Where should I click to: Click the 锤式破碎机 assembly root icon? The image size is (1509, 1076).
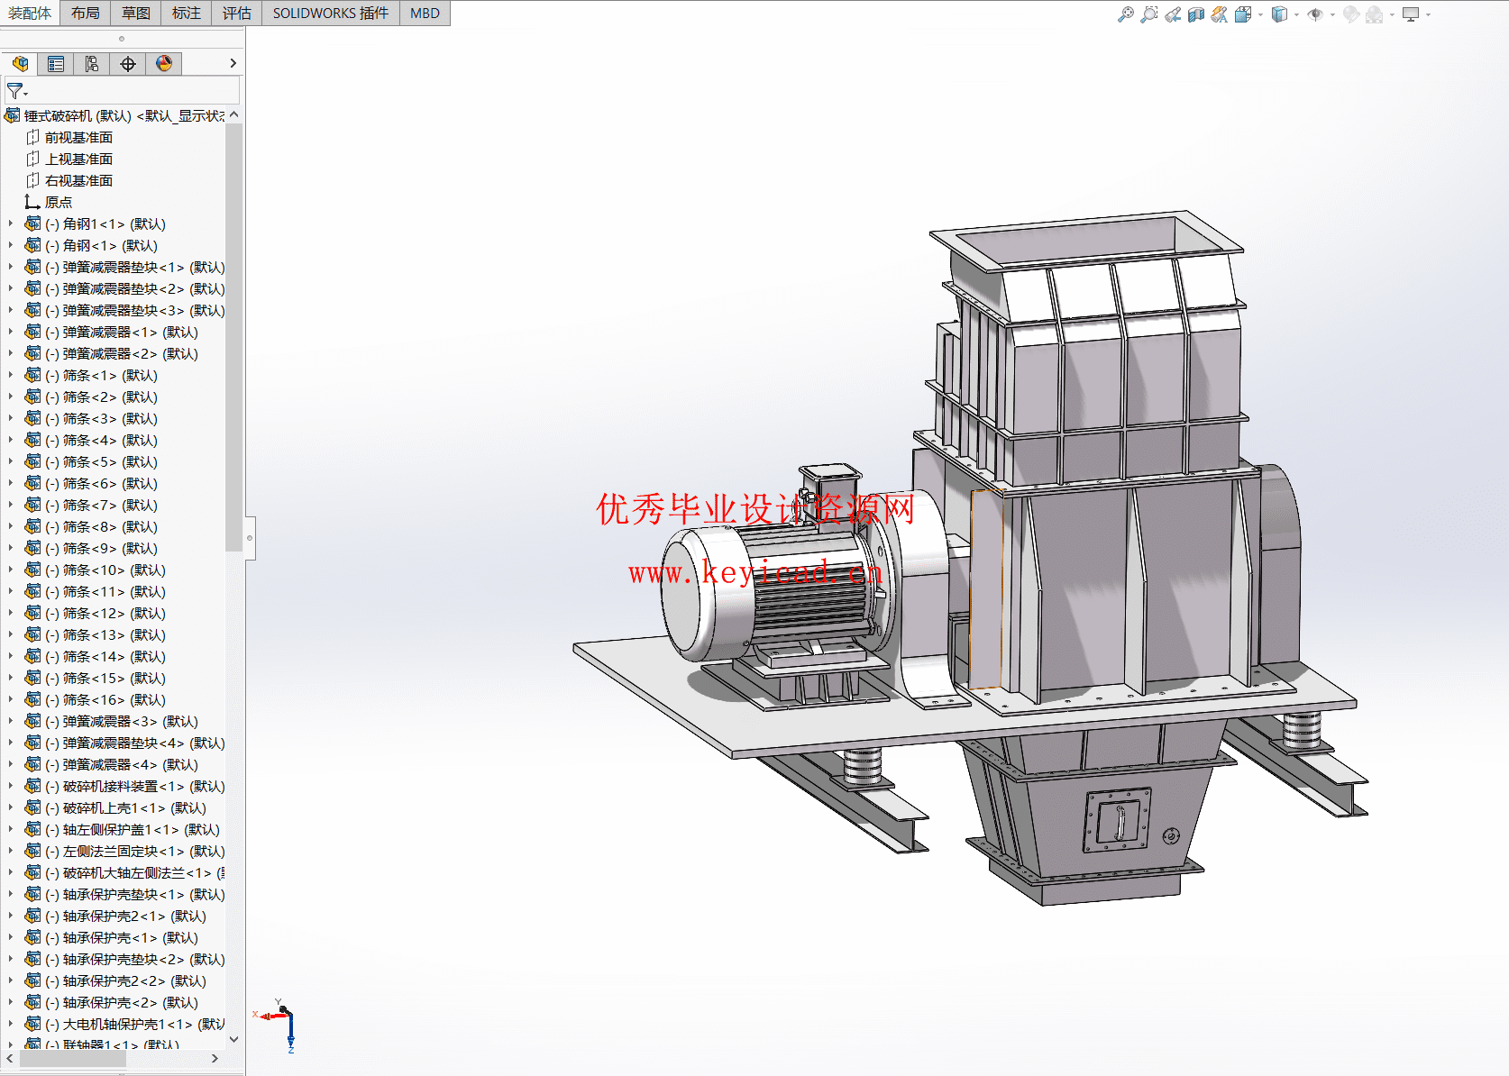click(x=13, y=115)
